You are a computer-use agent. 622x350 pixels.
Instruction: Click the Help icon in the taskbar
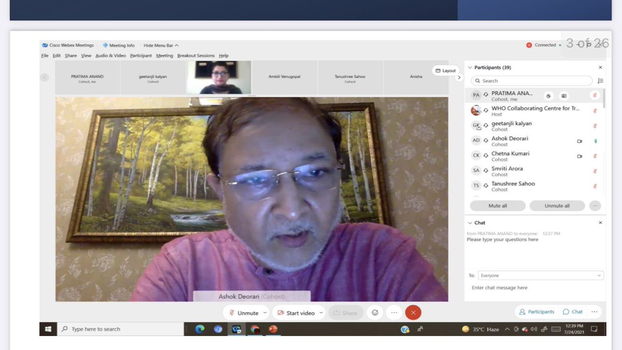point(405,329)
